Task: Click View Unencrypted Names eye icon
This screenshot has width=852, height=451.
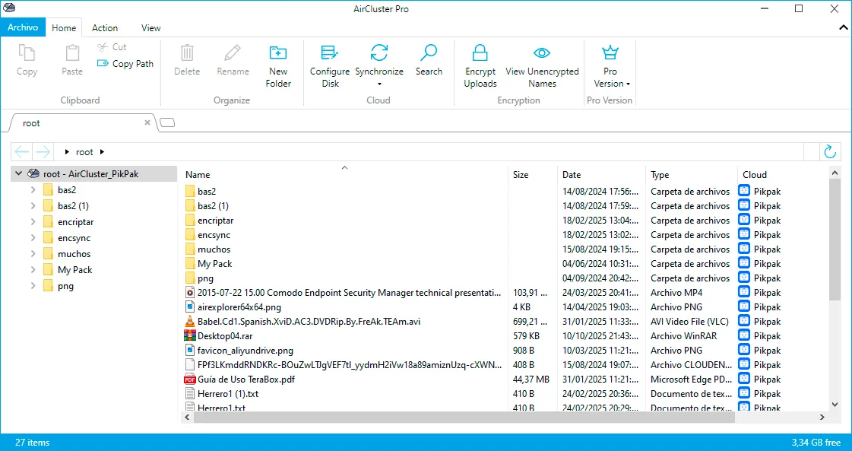Action: (542, 52)
